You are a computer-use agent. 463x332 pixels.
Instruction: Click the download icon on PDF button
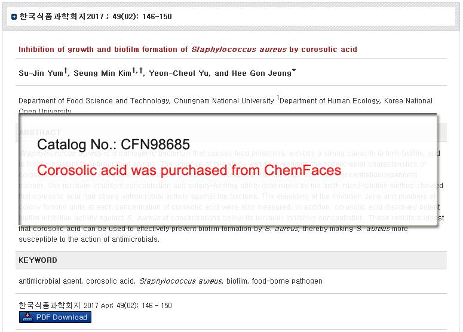[x=27, y=317]
